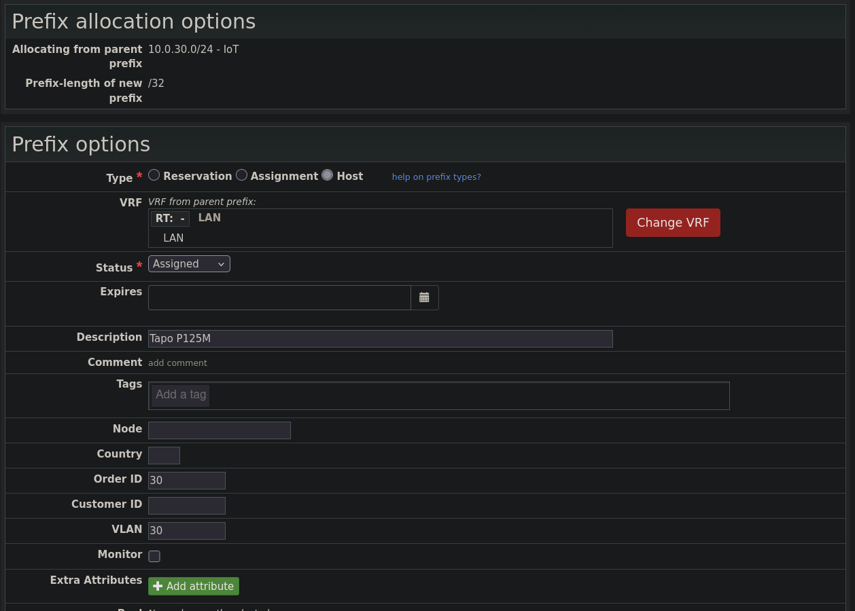
Task: Click the add comment link
Action: pyautogui.click(x=177, y=363)
